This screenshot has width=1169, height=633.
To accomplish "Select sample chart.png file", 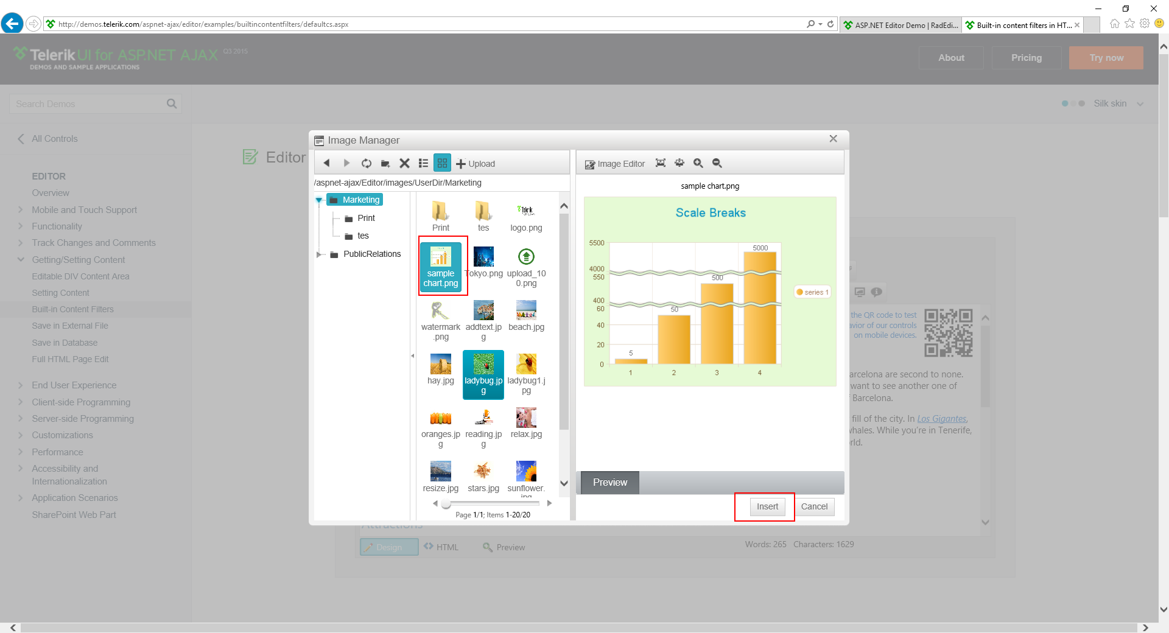I will [x=441, y=267].
